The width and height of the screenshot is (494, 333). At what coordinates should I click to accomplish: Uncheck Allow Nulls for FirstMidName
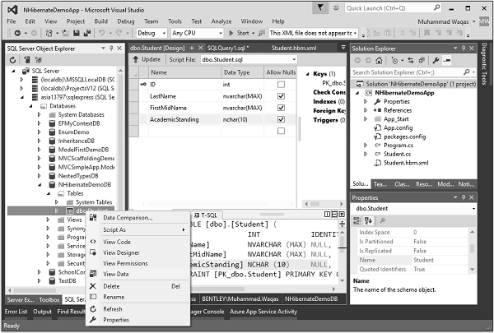point(281,108)
